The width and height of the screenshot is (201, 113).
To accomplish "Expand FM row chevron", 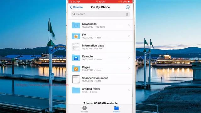I will 129,36.
